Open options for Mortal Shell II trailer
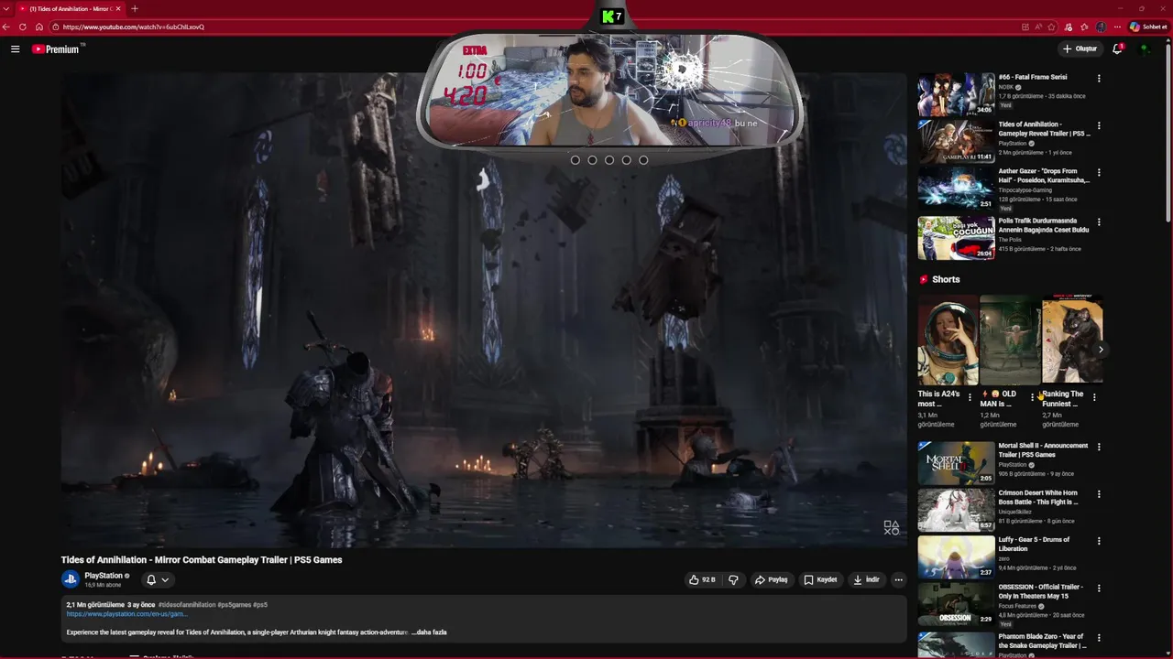This screenshot has height=659, width=1173. click(1099, 447)
